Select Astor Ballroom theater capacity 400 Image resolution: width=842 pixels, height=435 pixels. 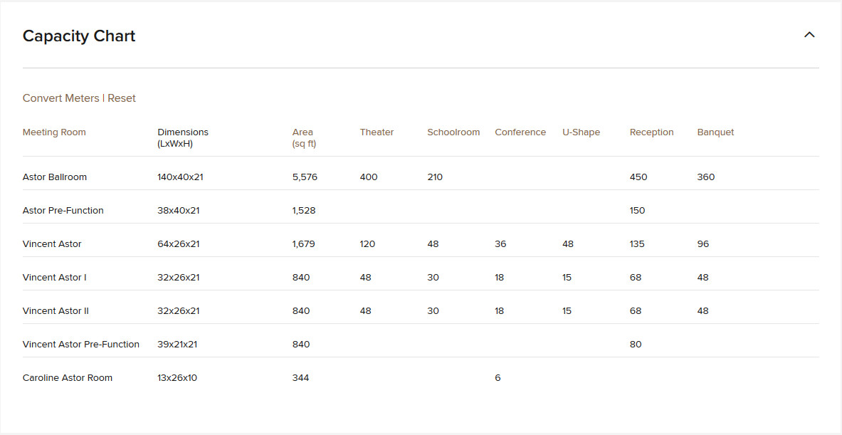pos(369,177)
